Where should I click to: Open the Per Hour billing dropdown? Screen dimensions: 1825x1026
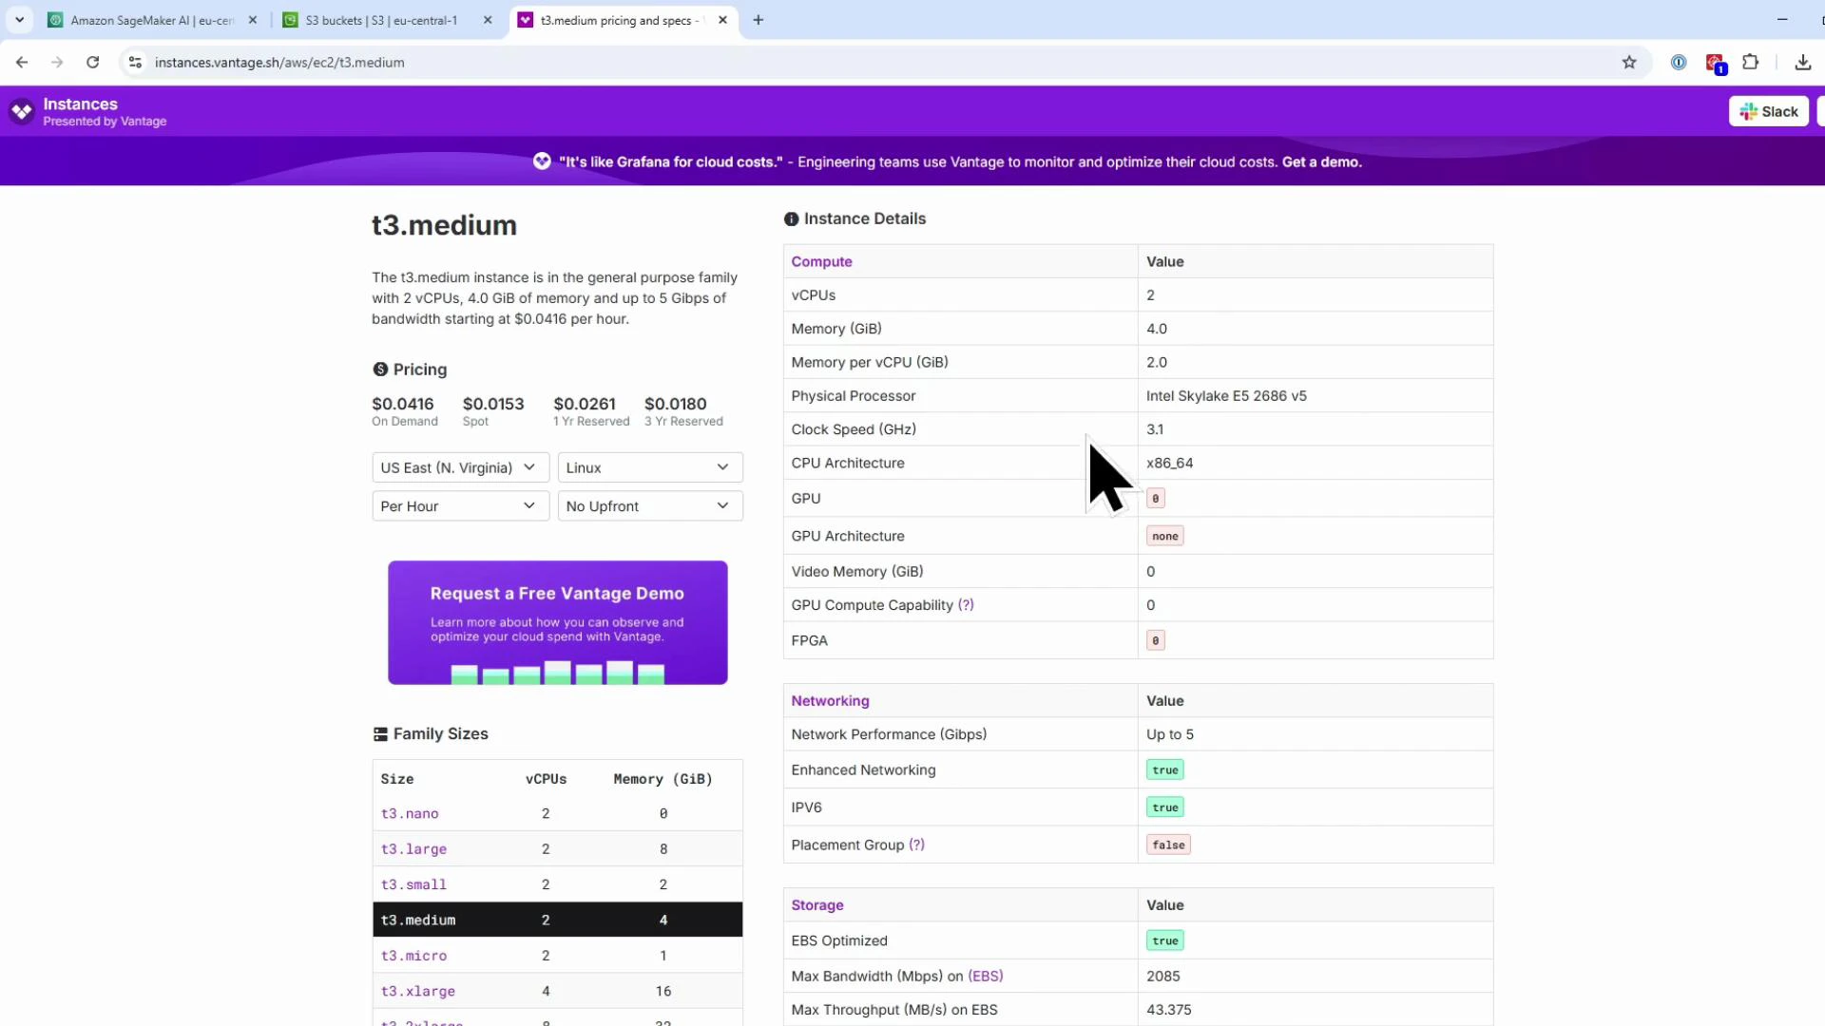(459, 505)
